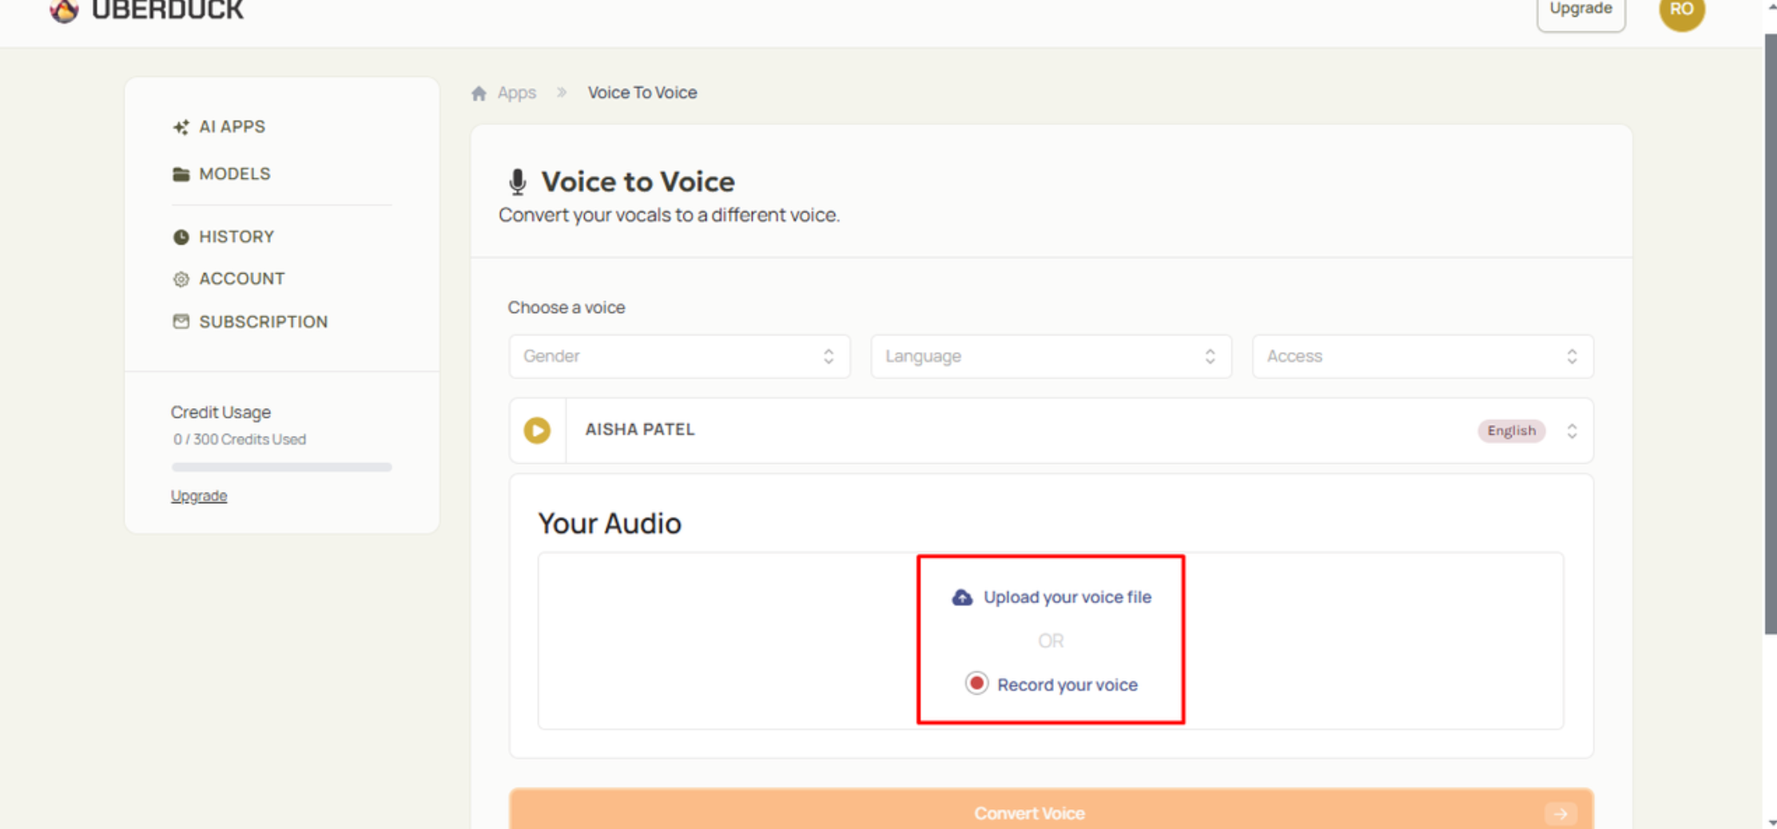Click the Upgrade link under Credit Usage

tap(199, 495)
